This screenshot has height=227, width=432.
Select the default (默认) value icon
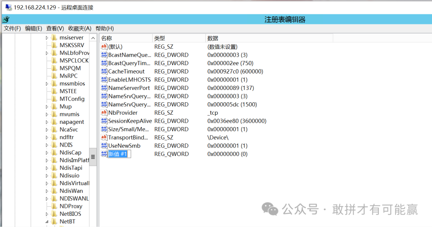click(104, 47)
